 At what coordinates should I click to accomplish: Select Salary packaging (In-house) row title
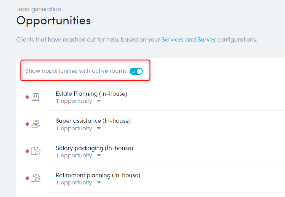tap(94, 148)
